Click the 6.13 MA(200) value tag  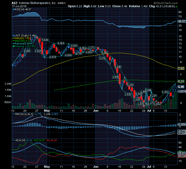pyautogui.click(x=181, y=81)
